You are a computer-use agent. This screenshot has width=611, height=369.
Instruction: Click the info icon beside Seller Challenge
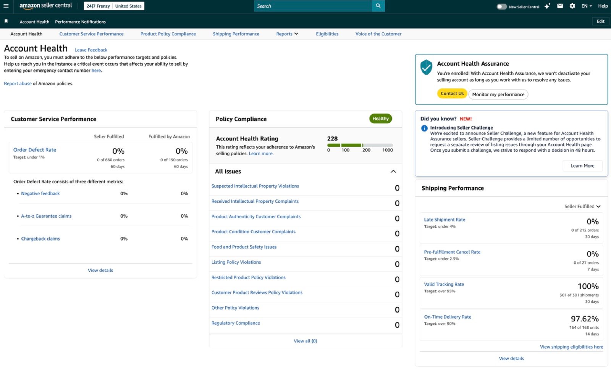pyautogui.click(x=424, y=128)
